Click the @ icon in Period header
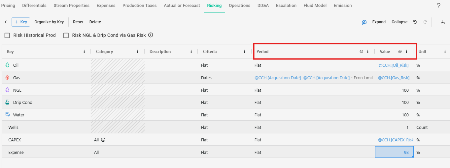 click(x=361, y=52)
